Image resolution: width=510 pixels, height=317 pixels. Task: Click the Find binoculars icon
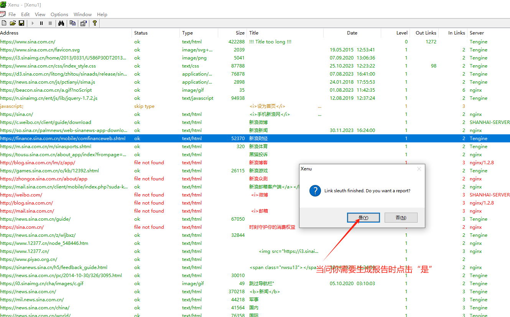[x=61, y=23]
